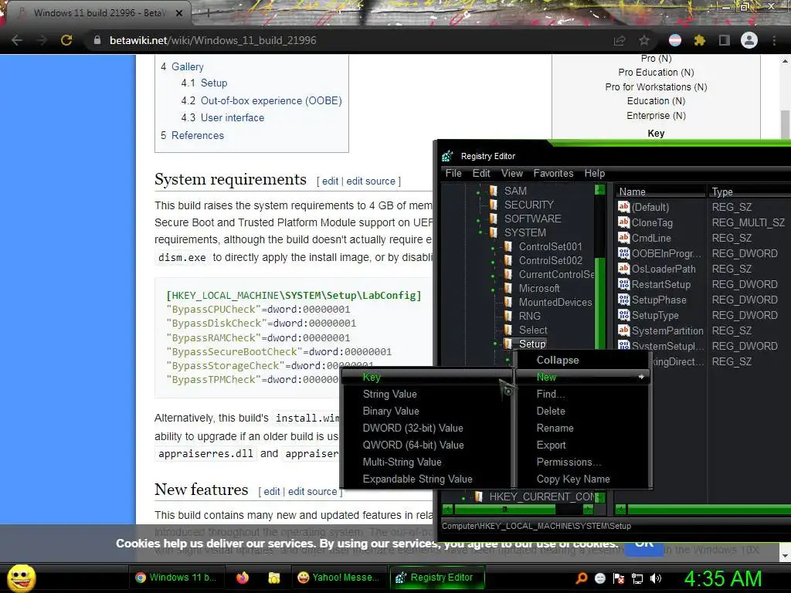The height and width of the screenshot is (593, 791).
Task: Click the Type column header
Action: click(749, 191)
